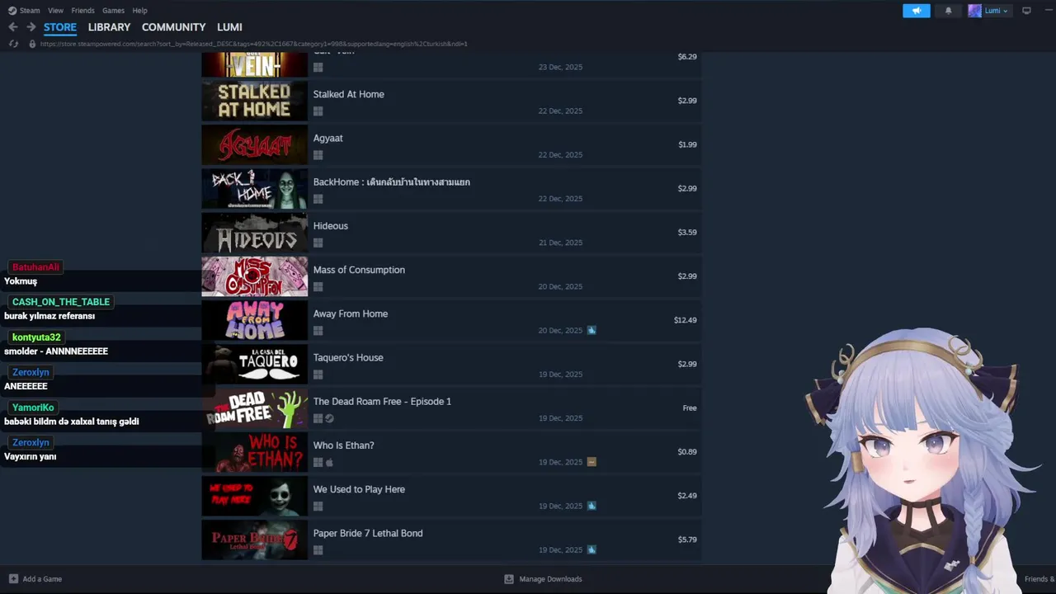
Task: Click the Steam logo icon in menu bar
Action: (12, 11)
